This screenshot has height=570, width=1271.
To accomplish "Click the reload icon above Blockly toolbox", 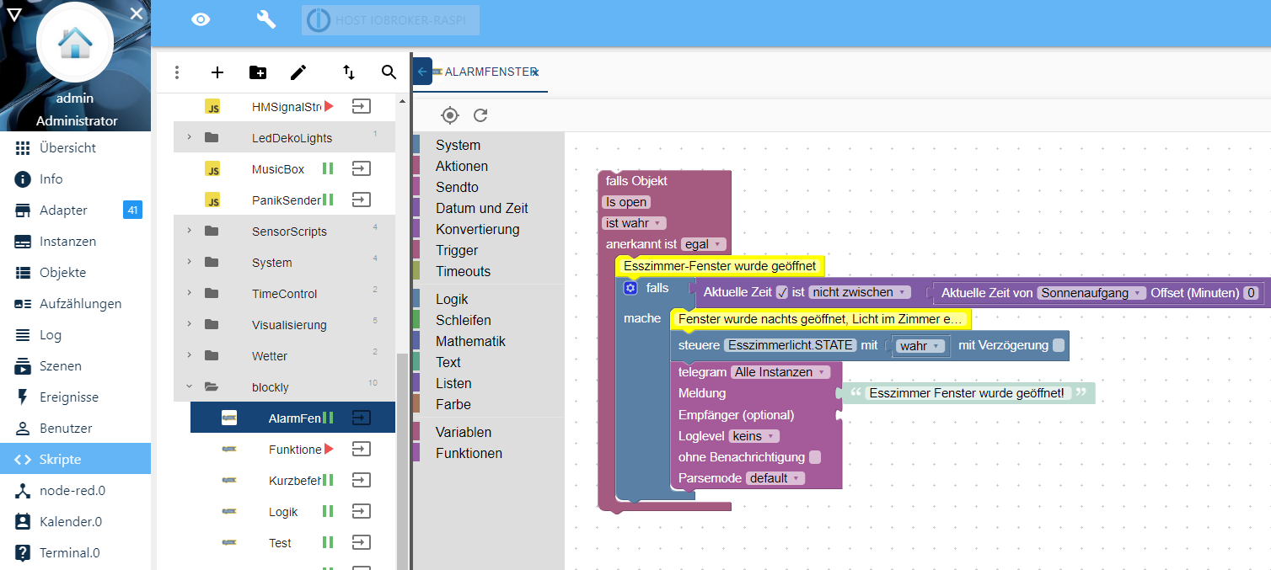I will tap(480, 115).
